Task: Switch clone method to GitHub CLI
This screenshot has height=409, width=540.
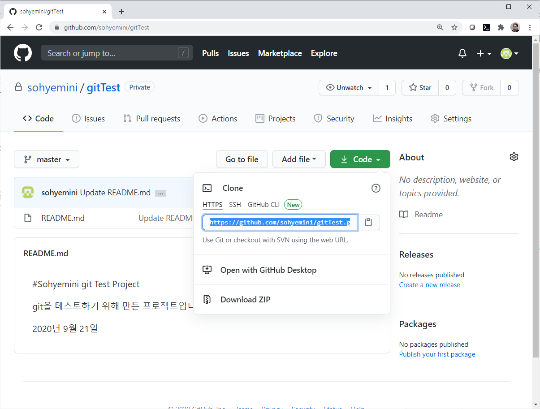Action: (x=264, y=205)
